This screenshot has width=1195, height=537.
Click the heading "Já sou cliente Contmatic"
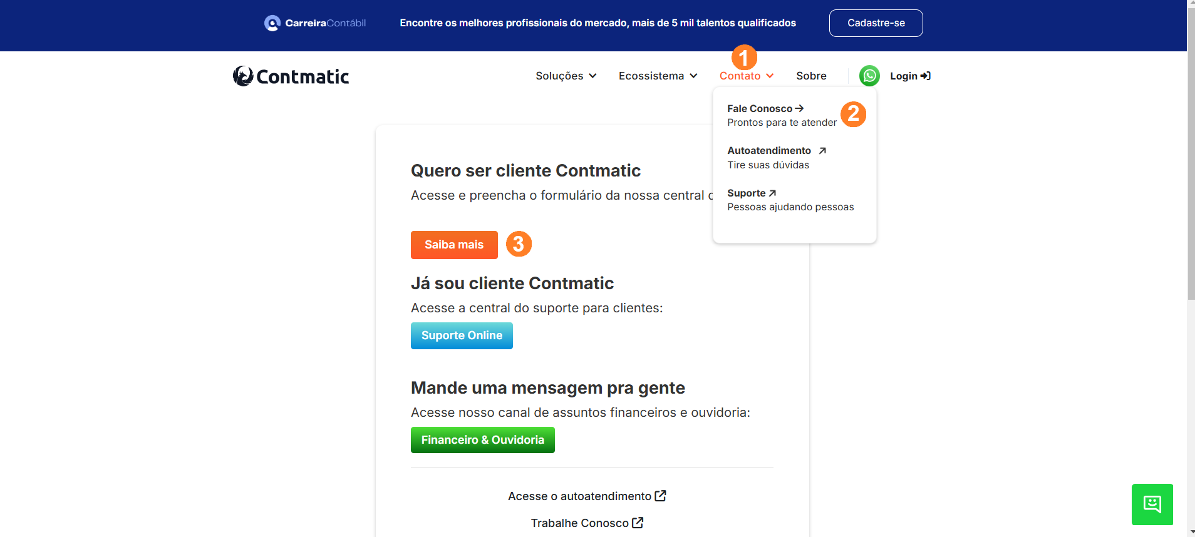click(512, 283)
